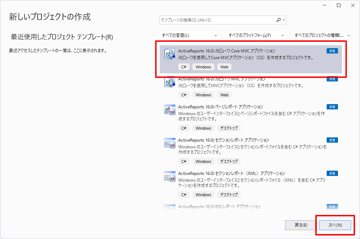Image resolution: width=360 pixels, height=239 pixels.
Task: Click the Web tag on the JSビューワ MVC template
Action: pos(224,95)
